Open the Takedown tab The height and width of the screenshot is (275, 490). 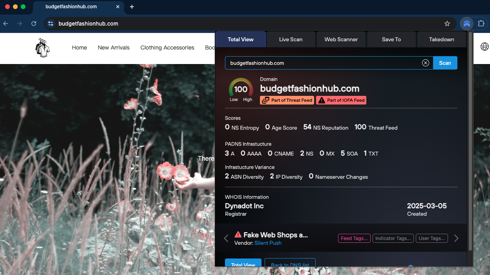coord(442,39)
